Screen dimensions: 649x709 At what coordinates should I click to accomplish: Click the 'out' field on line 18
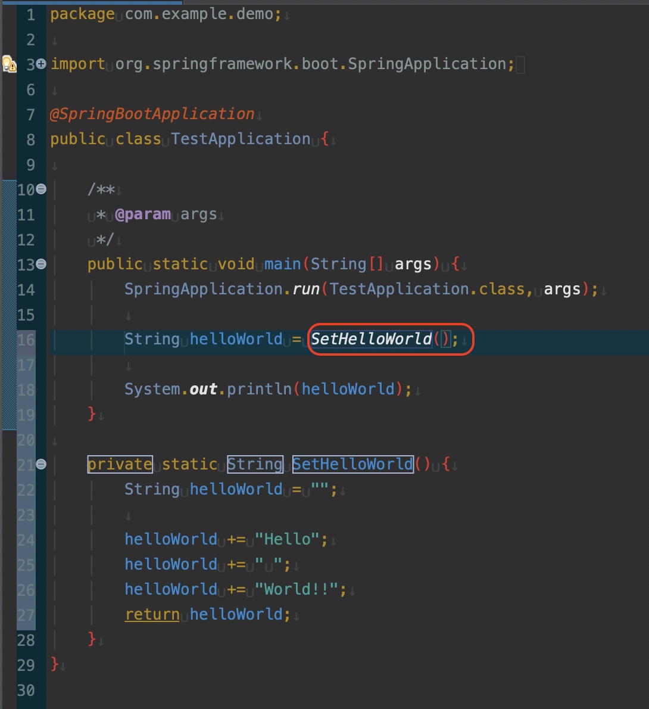(204, 389)
